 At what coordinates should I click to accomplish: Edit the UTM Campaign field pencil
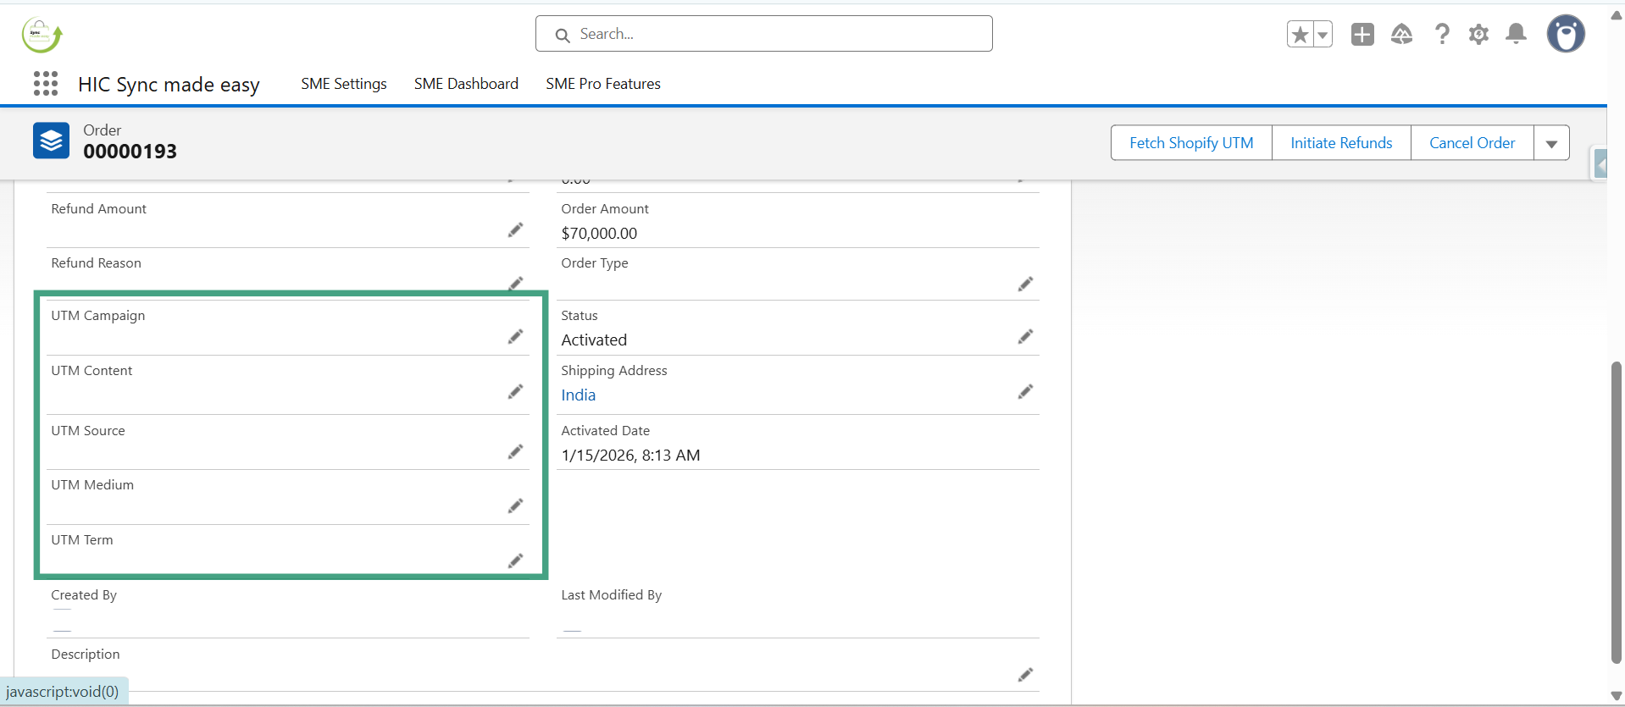coord(515,337)
